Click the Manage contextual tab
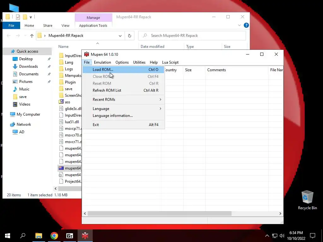323x242 pixels. [x=93, y=18]
